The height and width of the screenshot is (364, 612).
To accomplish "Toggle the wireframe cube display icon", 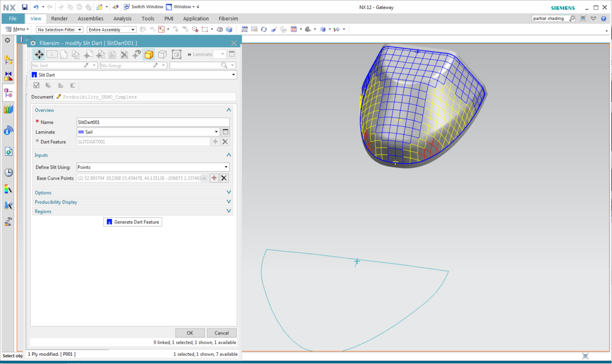I will (x=162, y=54).
